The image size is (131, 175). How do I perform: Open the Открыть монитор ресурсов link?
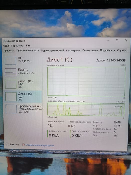point(40,145)
